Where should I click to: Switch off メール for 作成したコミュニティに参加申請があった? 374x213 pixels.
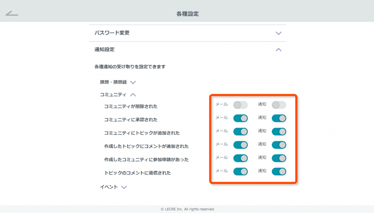(240, 158)
